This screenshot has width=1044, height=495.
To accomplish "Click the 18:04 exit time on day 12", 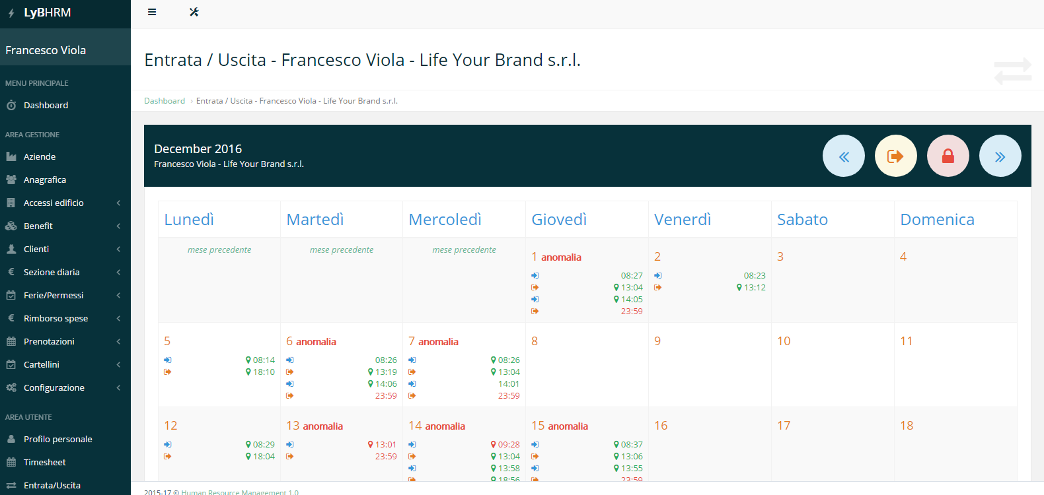I will point(264,456).
